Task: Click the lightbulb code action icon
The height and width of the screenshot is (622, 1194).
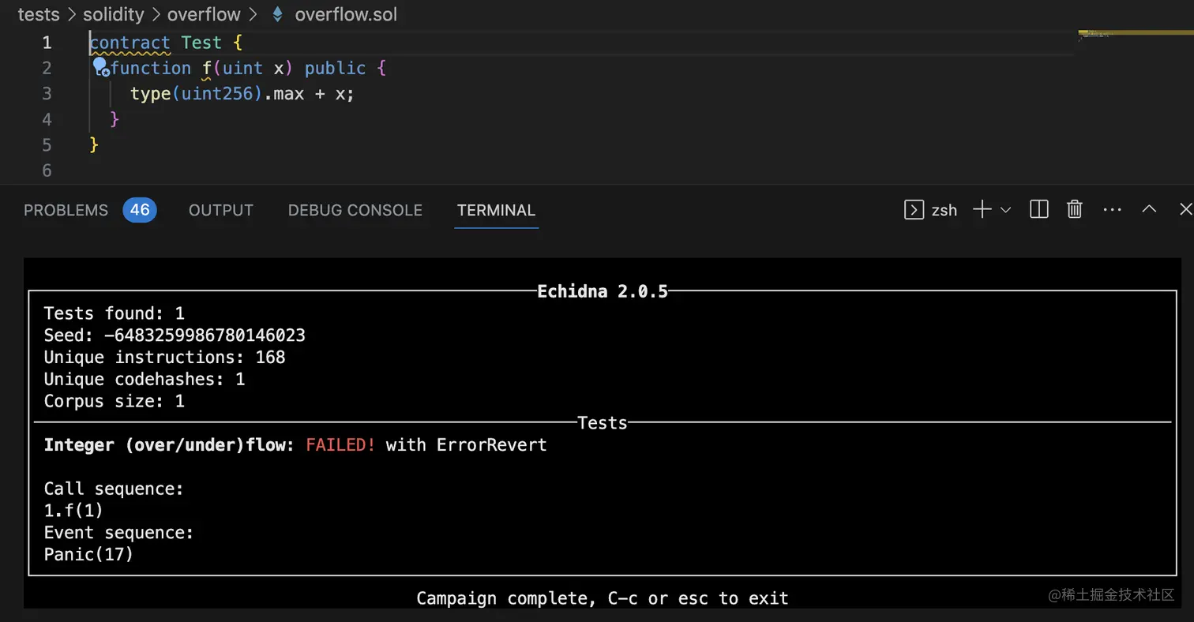Action: pos(100,67)
